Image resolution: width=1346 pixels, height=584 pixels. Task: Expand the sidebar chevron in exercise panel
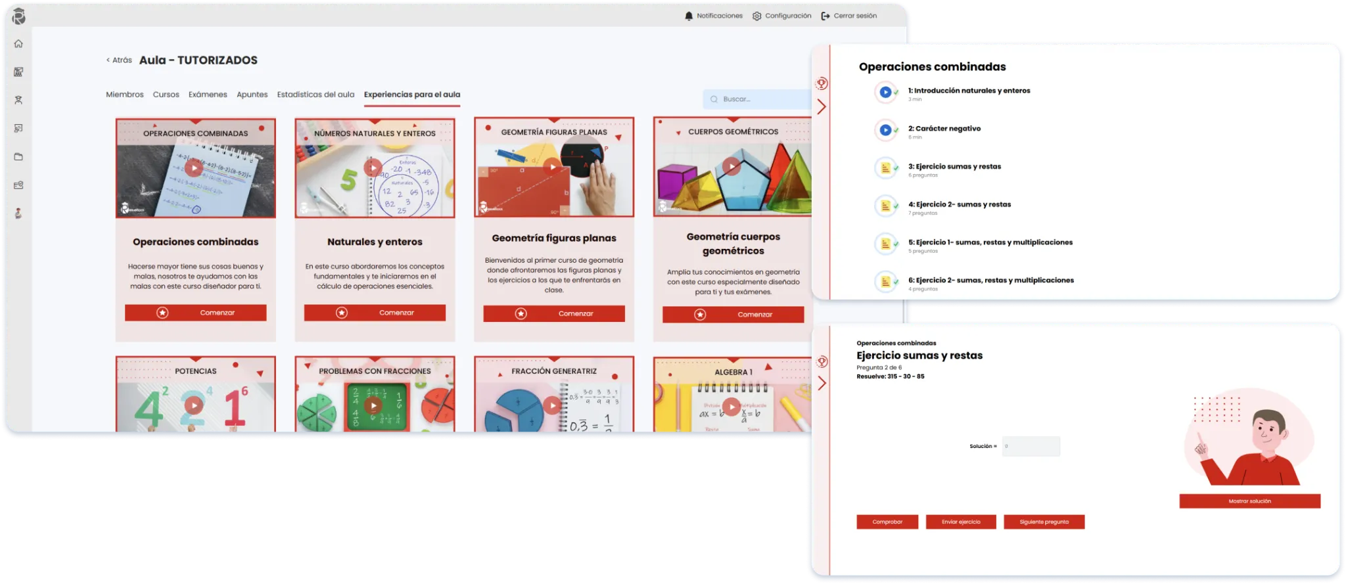coord(822,384)
